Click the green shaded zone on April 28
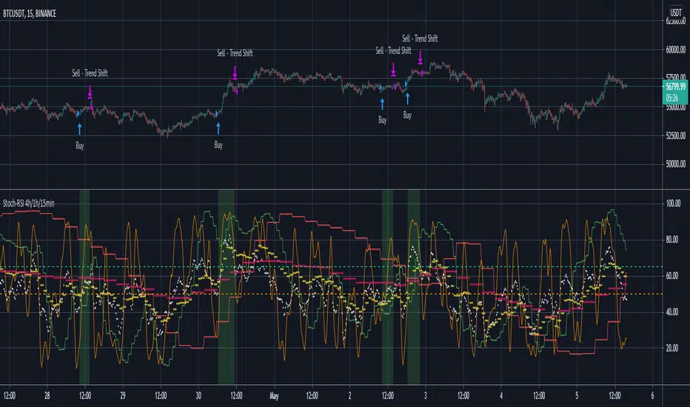 click(84, 287)
